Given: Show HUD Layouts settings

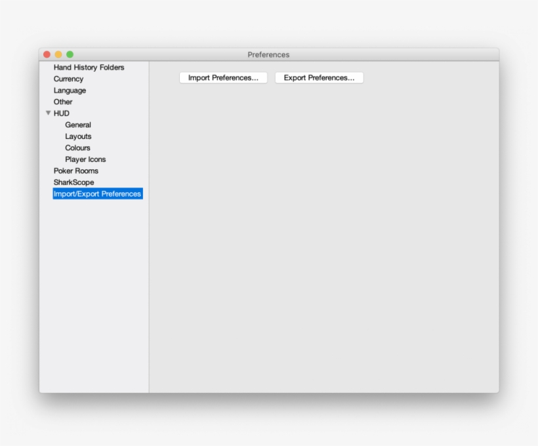Looking at the screenshot, I should pos(78,136).
